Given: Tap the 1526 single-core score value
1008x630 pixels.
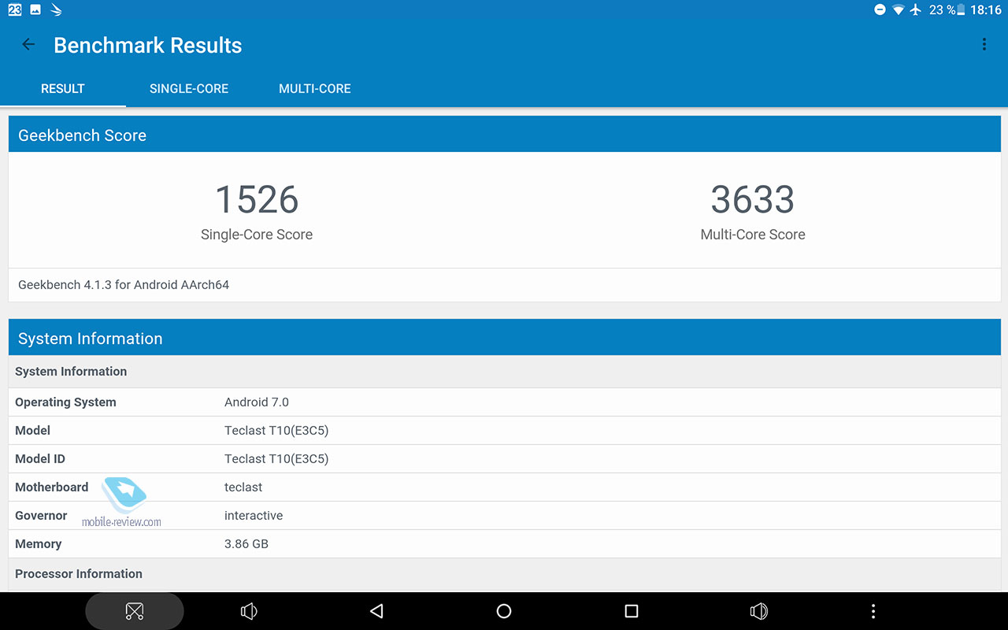Looking at the screenshot, I should tap(257, 199).
